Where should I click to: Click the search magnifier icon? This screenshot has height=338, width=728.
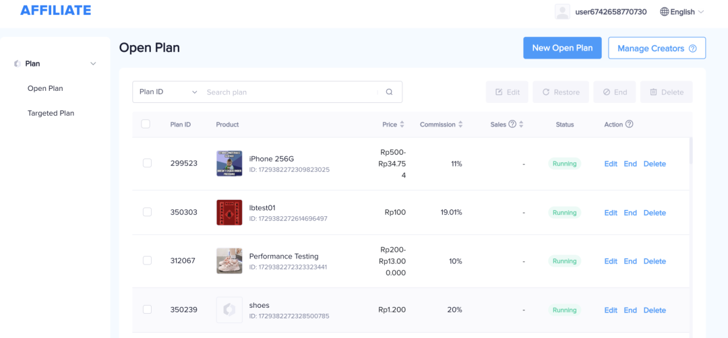[389, 92]
